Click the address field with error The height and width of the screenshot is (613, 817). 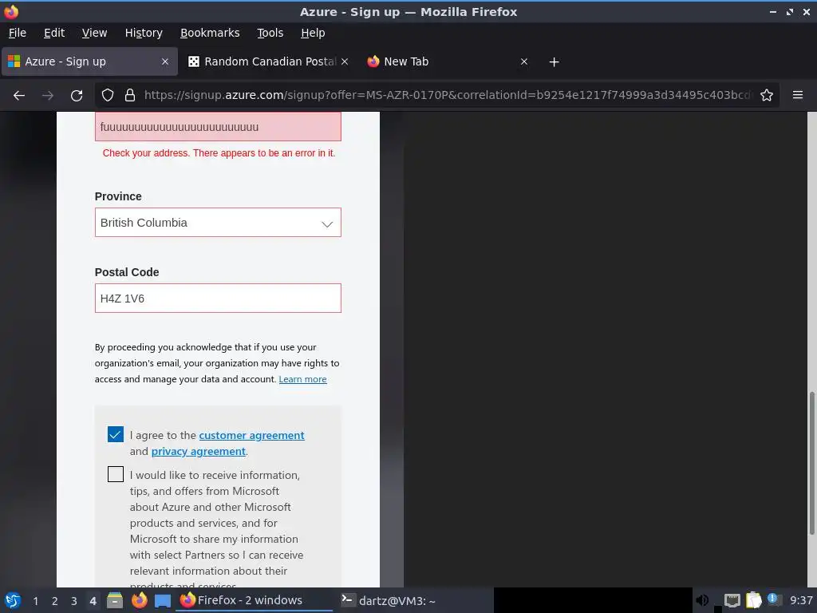click(x=218, y=127)
